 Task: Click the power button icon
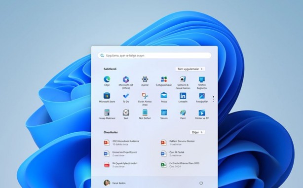[201, 183]
